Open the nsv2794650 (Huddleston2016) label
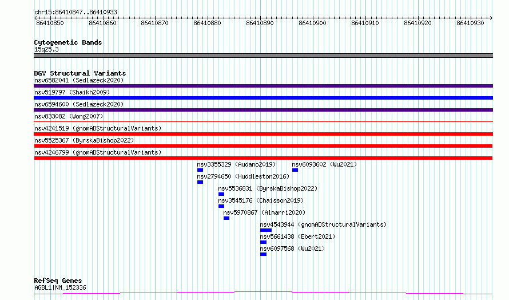 tap(243, 176)
